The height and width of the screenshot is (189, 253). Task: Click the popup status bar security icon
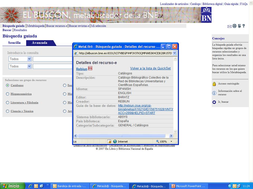coord(109,141)
